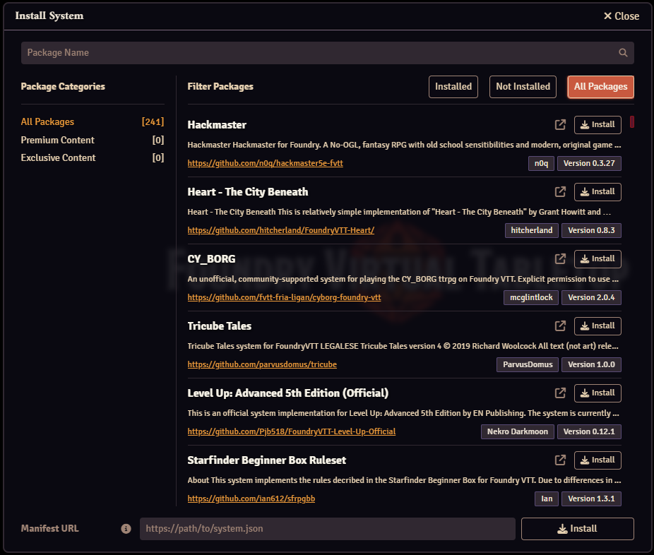Click the CY_BORG package title
This screenshot has width=654, height=555.
(211, 259)
